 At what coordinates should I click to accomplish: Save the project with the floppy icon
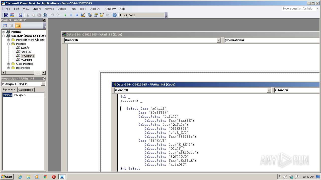(21, 15)
